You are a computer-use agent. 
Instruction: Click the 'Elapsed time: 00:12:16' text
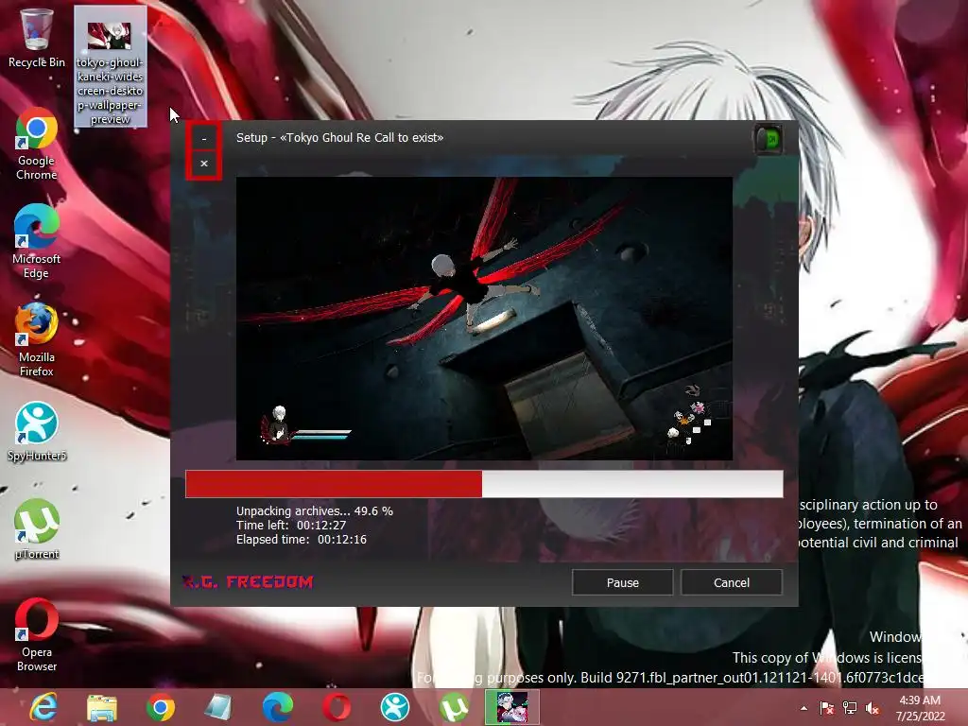point(302,540)
